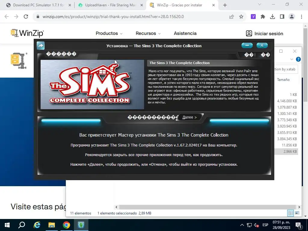308x231 pixels.
Task: Open the taskbar clock and date
Action: (x=281, y=225)
